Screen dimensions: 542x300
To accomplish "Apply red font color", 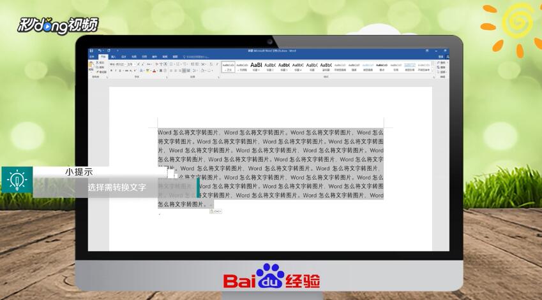I will [x=154, y=71].
